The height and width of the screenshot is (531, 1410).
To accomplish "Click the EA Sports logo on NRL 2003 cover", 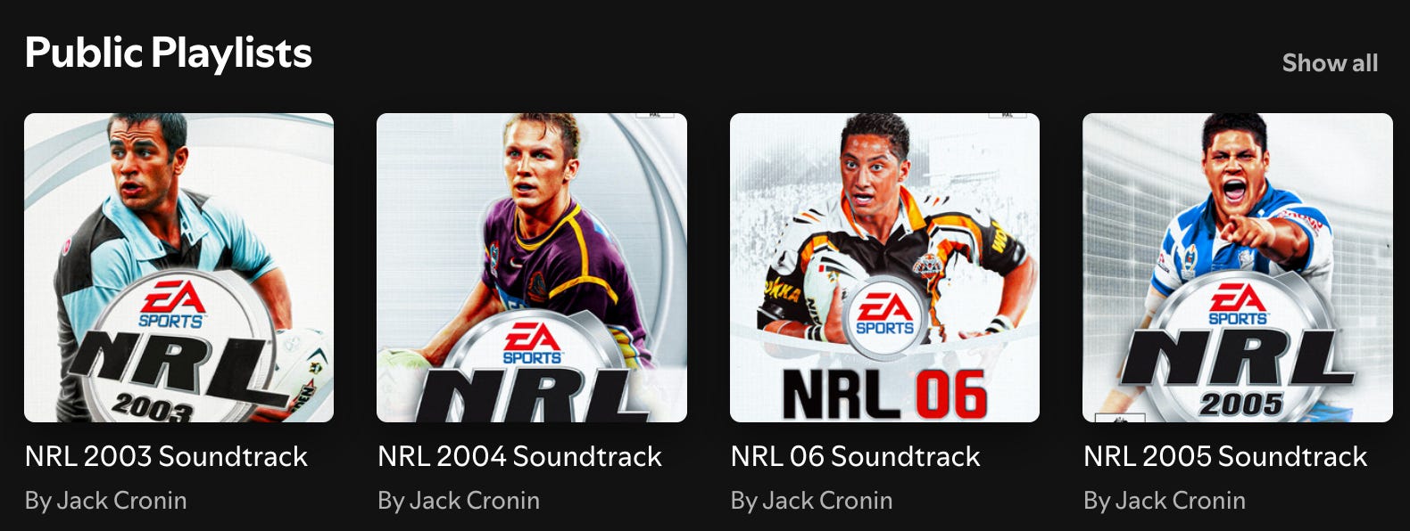I will pos(171,305).
